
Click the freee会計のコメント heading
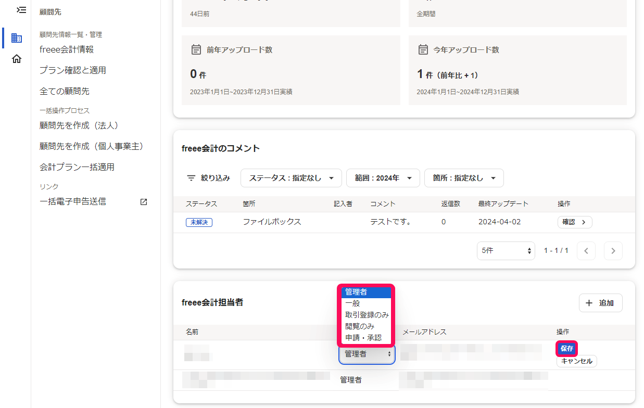pyautogui.click(x=221, y=148)
